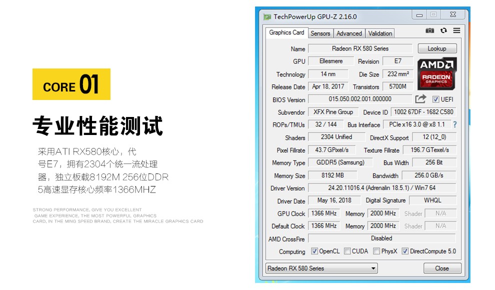The image size is (495, 290).
Task: Toggle the OpenCL checkbox
Action: (x=314, y=251)
